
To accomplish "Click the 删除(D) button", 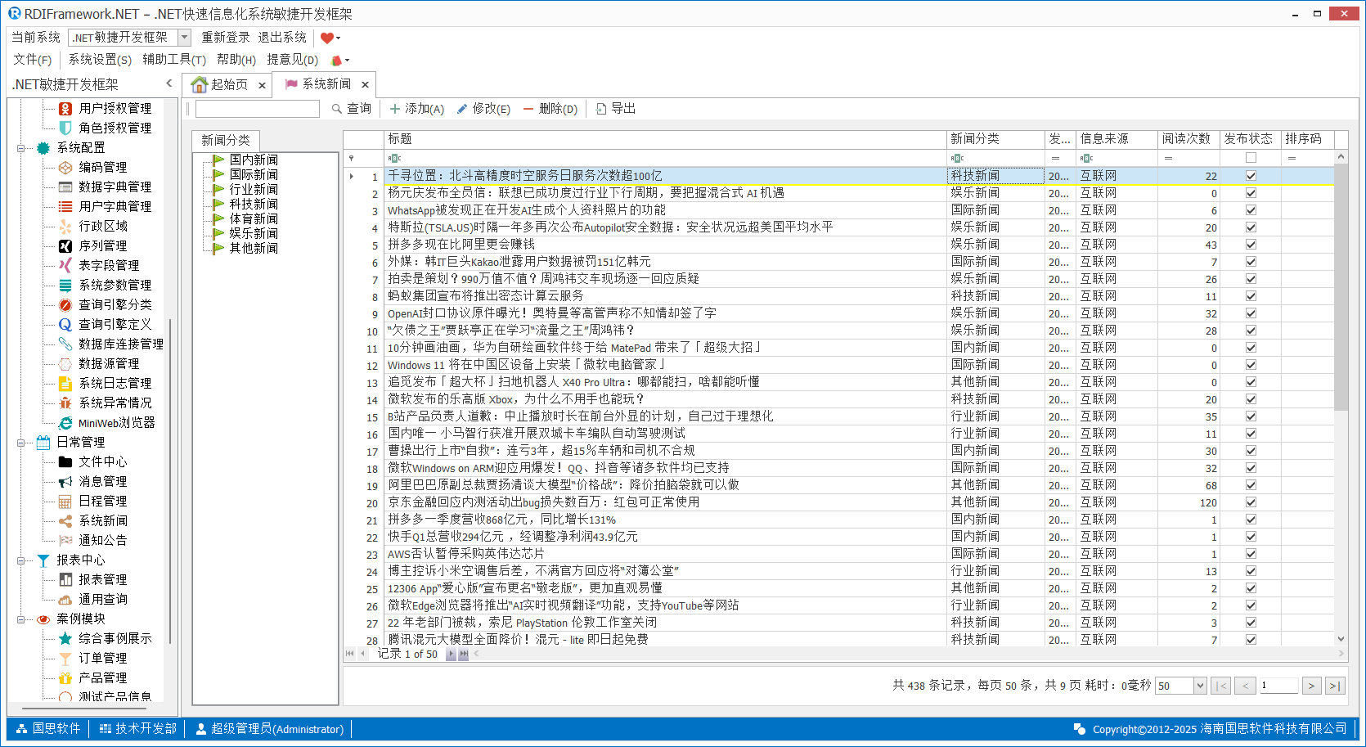I will click(x=550, y=109).
